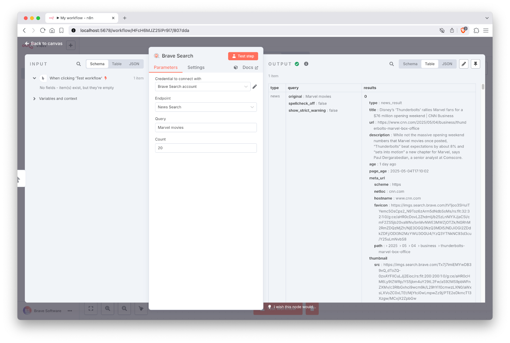Edit Brave Search credential pencil
This screenshot has height=343, width=510.
pos(255,86)
